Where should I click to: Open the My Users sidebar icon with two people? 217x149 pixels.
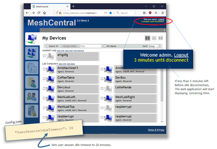[x=32, y=97]
